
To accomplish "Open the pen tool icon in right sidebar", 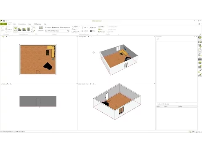I will tap(200, 71).
